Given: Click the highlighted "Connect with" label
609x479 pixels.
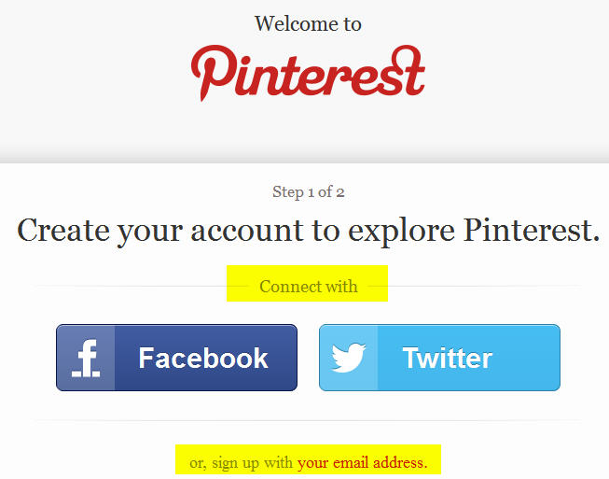Looking at the screenshot, I should [x=308, y=287].
